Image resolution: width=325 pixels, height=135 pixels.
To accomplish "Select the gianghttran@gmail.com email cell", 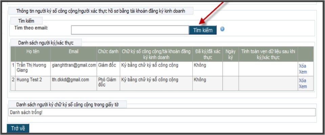I will tap(73, 69).
